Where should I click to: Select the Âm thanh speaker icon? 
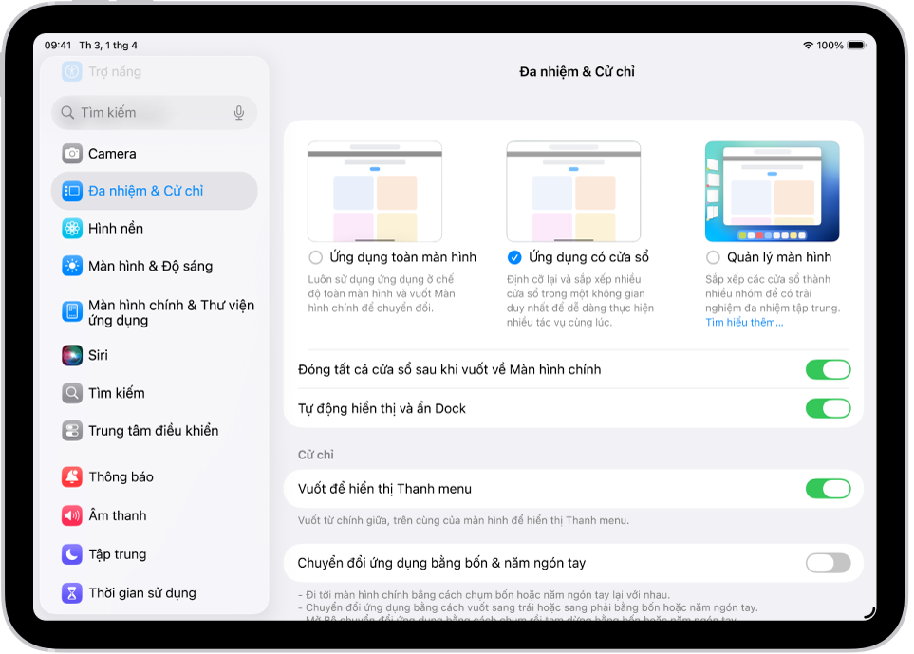pyautogui.click(x=72, y=515)
